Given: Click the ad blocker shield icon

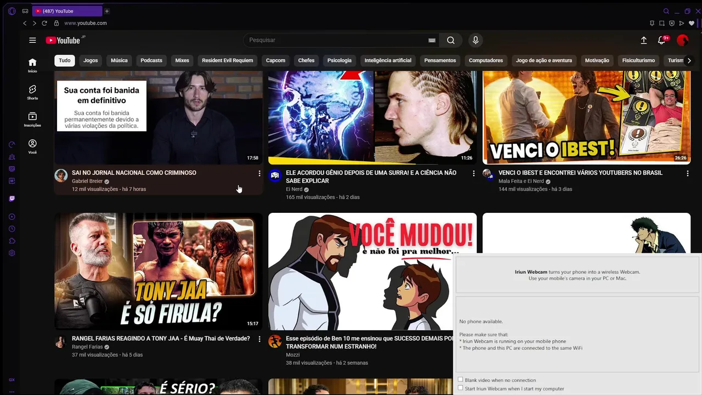Looking at the screenshot, I should [x=672, y=23].
